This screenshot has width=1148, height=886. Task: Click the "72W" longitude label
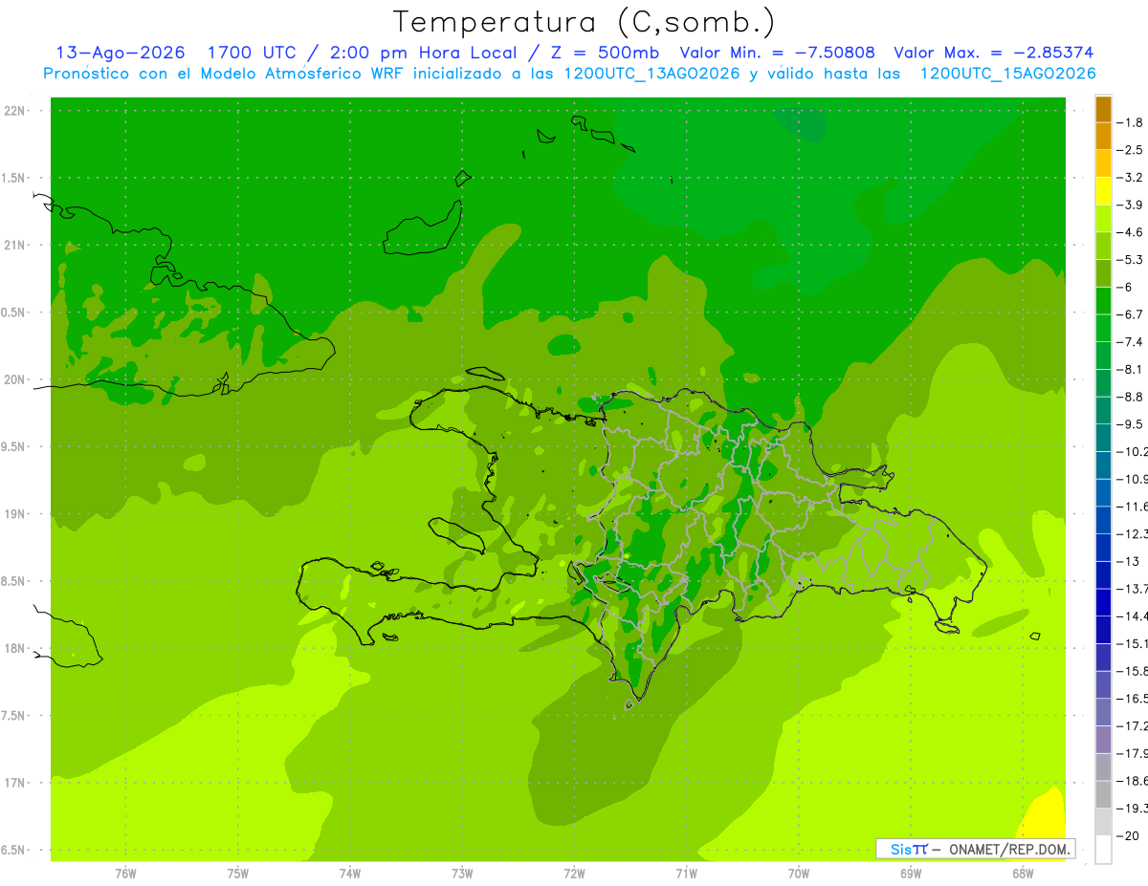pyautogui.click(x=574, y=874)
